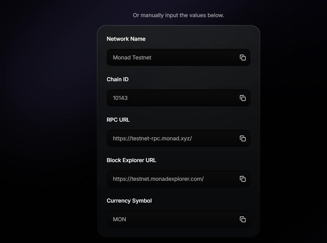Click the Chain ID label
The image size is (327, 243).
(x=117, y=79)
